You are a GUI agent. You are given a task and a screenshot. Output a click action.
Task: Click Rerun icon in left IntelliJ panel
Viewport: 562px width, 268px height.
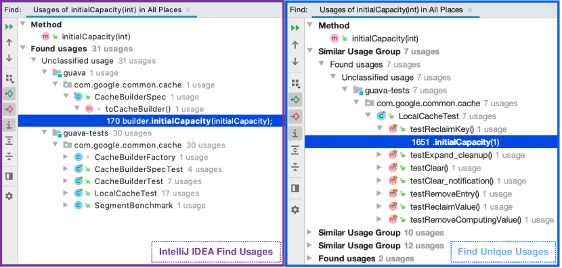[x=9, y=26]
